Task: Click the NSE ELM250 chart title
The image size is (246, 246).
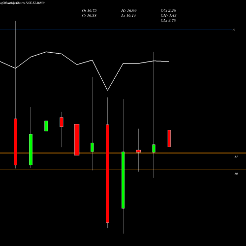Action: [35, 3]
